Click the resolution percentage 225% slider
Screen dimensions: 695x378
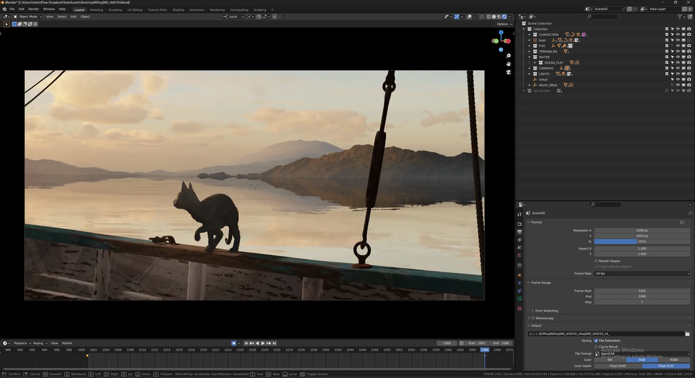coord(641,241)
